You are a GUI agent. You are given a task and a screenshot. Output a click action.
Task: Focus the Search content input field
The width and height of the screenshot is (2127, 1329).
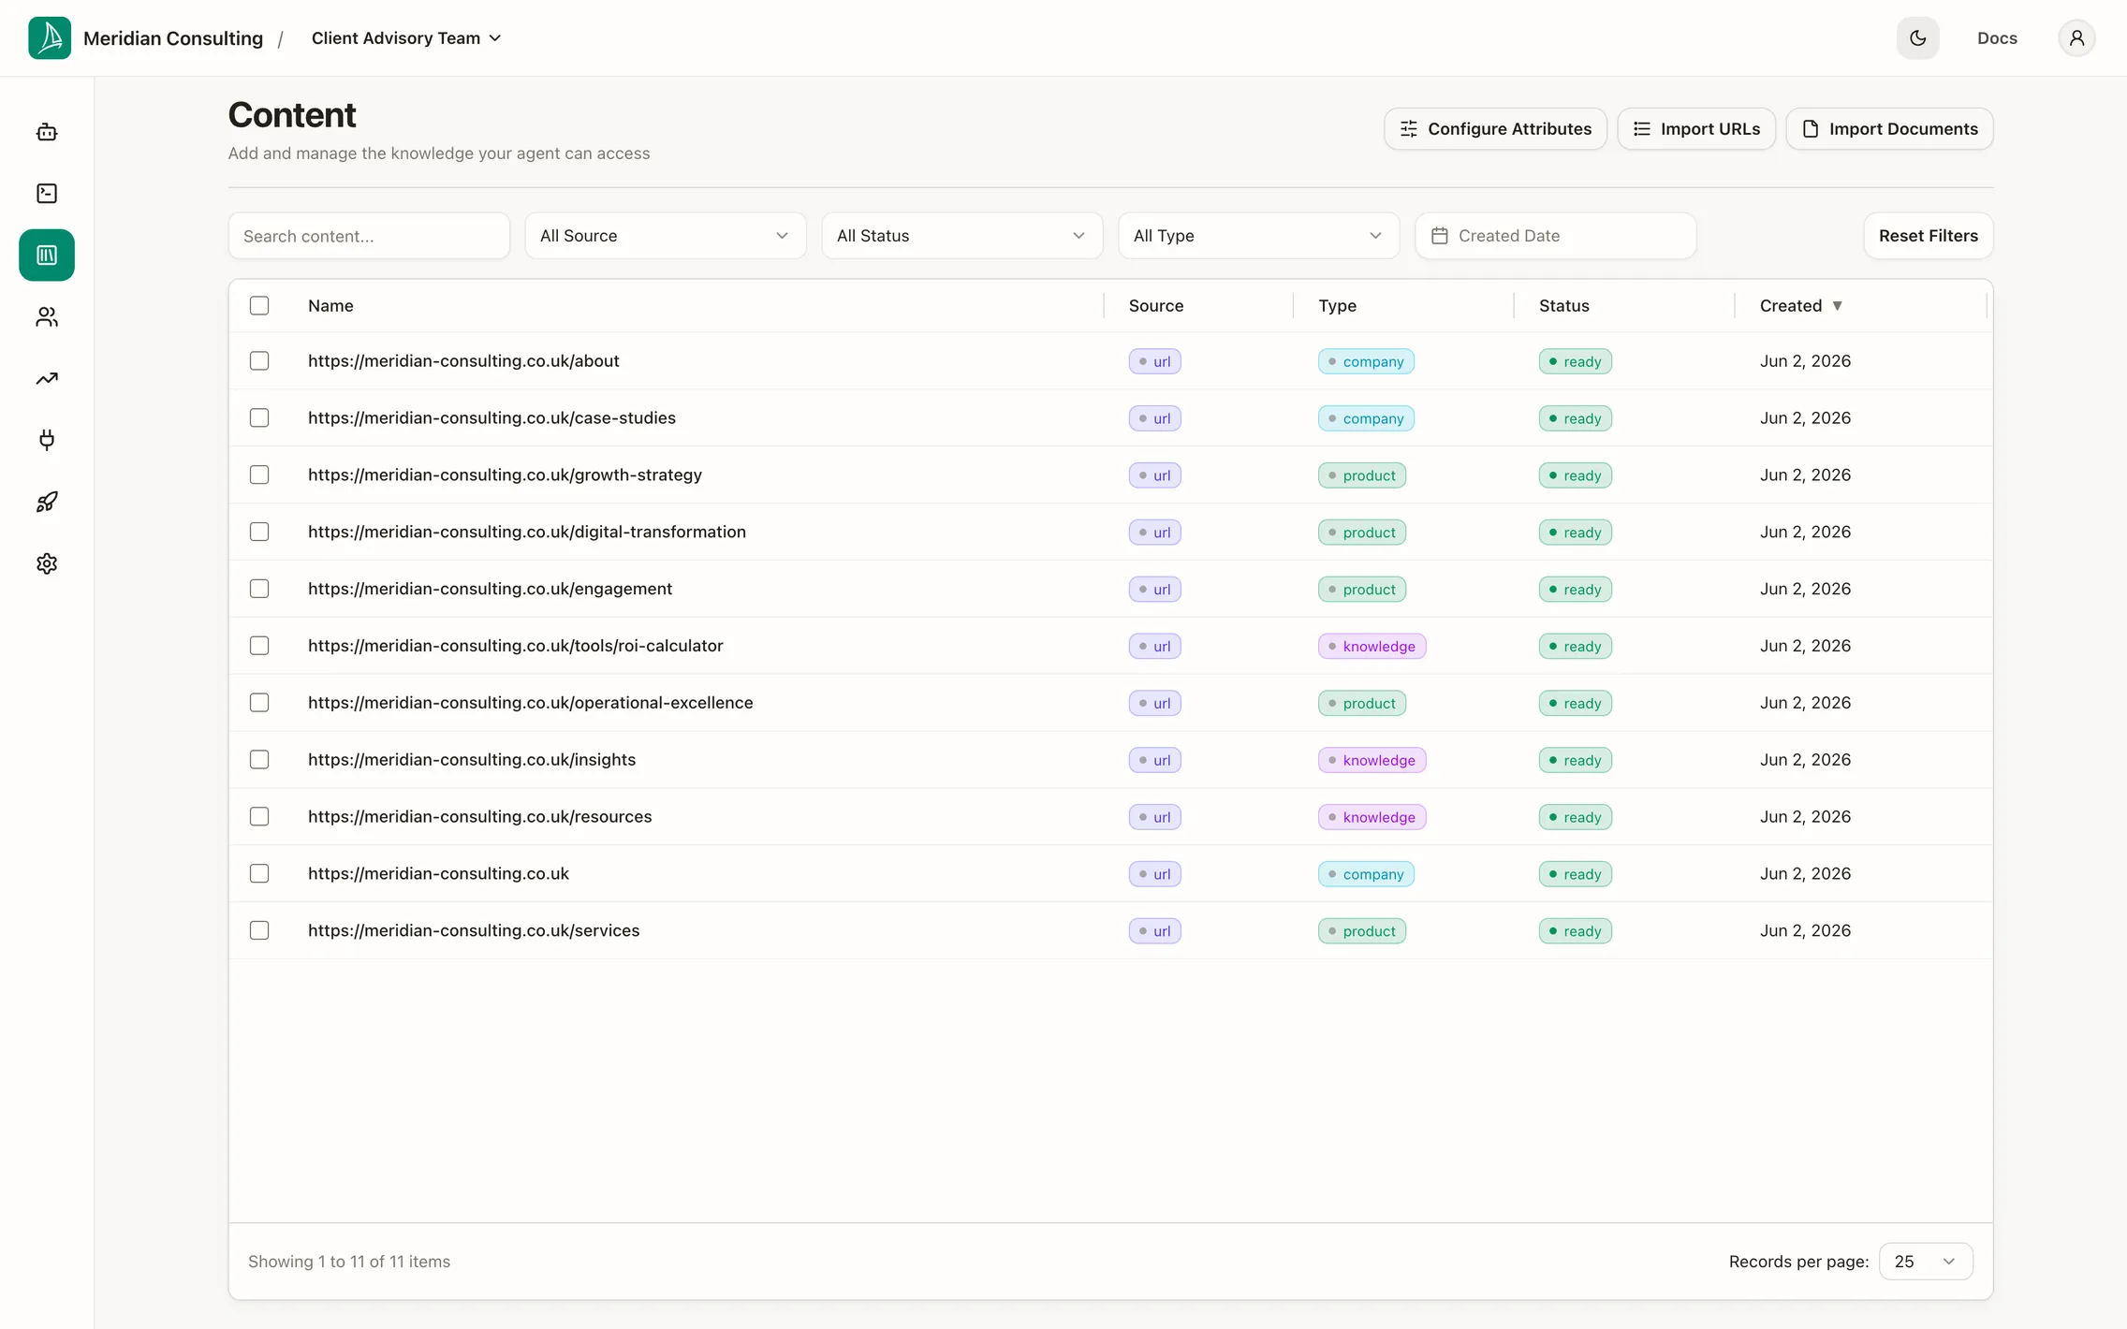pyautogui.click(x=369, y=236)
